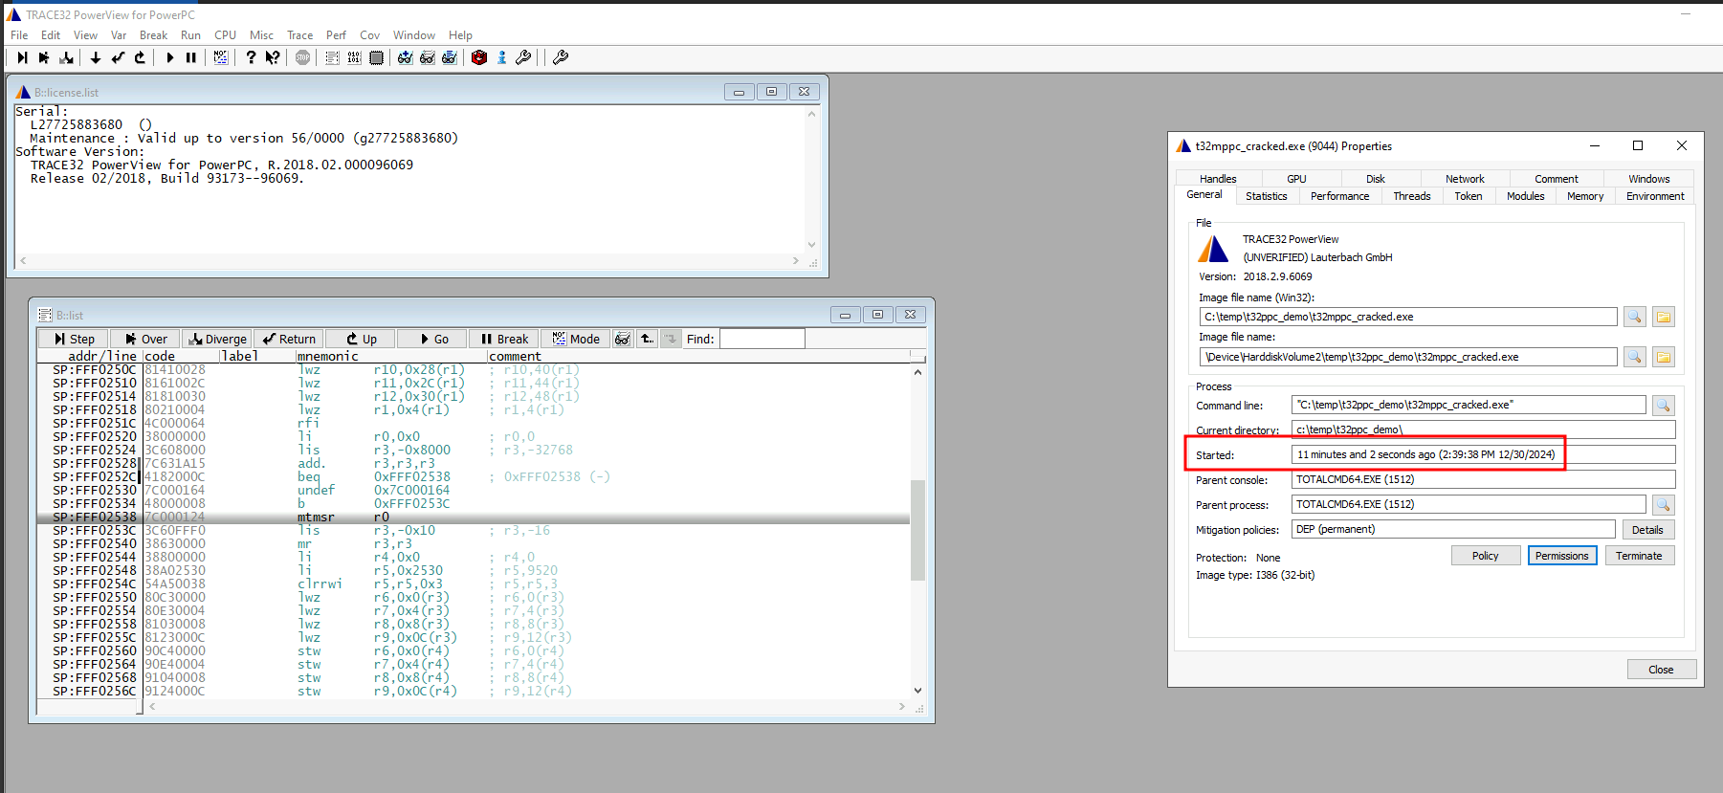Click the Return checkmark-arrow icon in main toolbar

click(118, 57)
